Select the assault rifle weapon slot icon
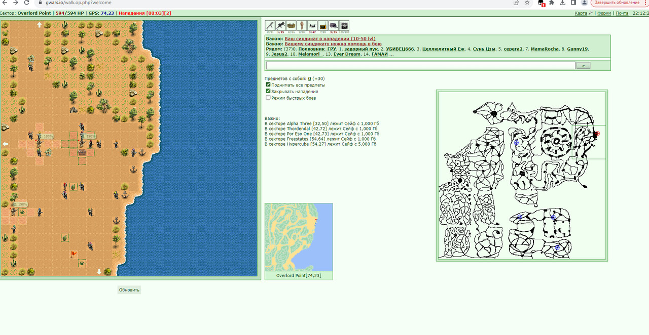Screen dimensions: 649x335 (x=280, y=25)
